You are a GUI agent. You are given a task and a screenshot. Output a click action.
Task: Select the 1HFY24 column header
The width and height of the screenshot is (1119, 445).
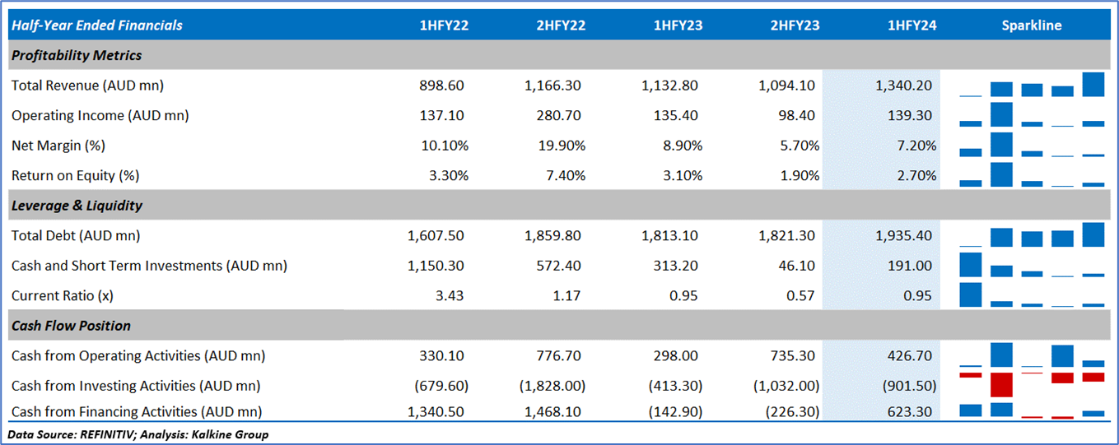(912, 25)
